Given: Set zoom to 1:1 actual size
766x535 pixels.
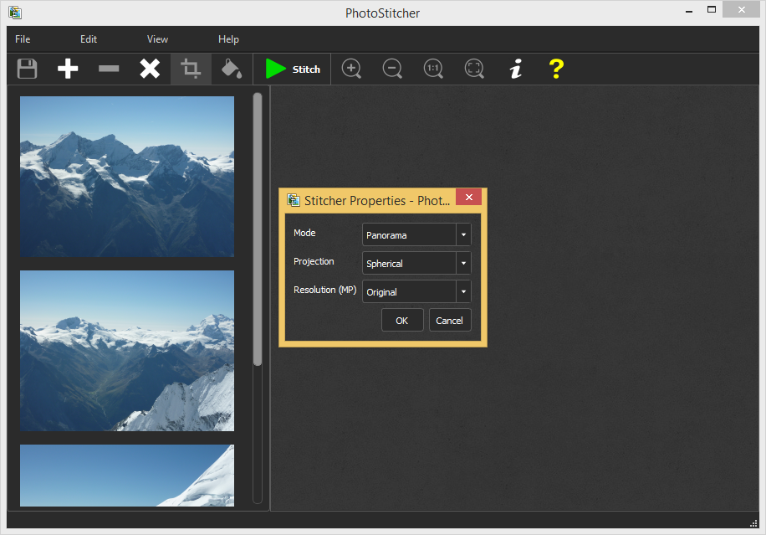Looking at the screenshot, I should 433,69.
